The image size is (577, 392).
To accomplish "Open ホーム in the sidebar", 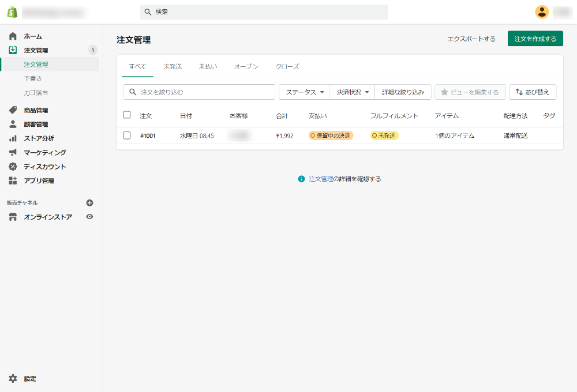I will (x=33, y=36).
